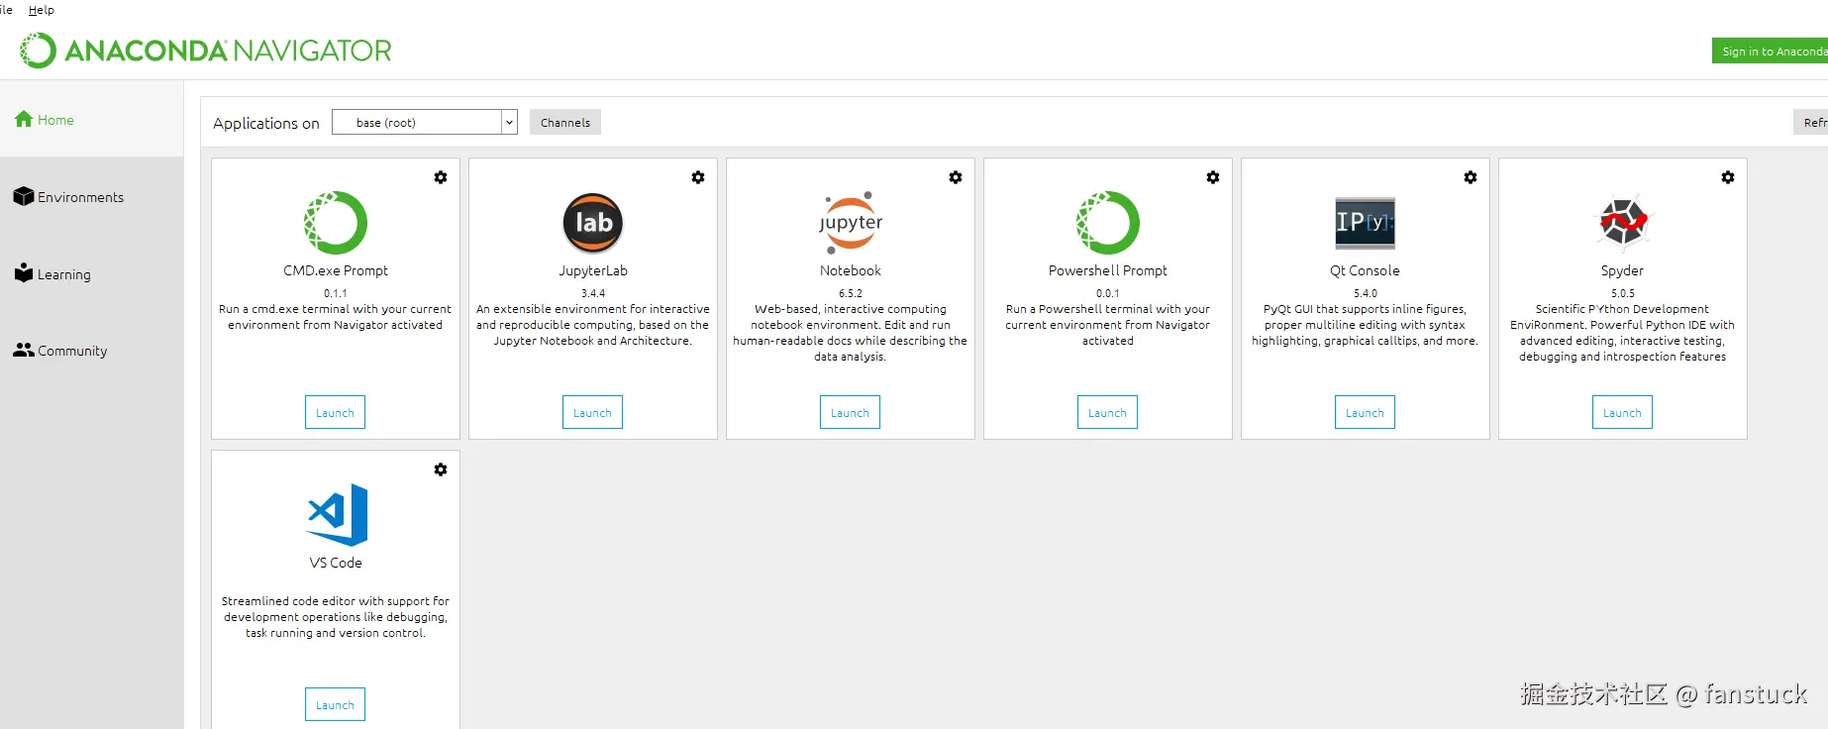Open gear options for Jupyter Notebook
This screenshot has width=1828, height=729.
pos(956,177)
